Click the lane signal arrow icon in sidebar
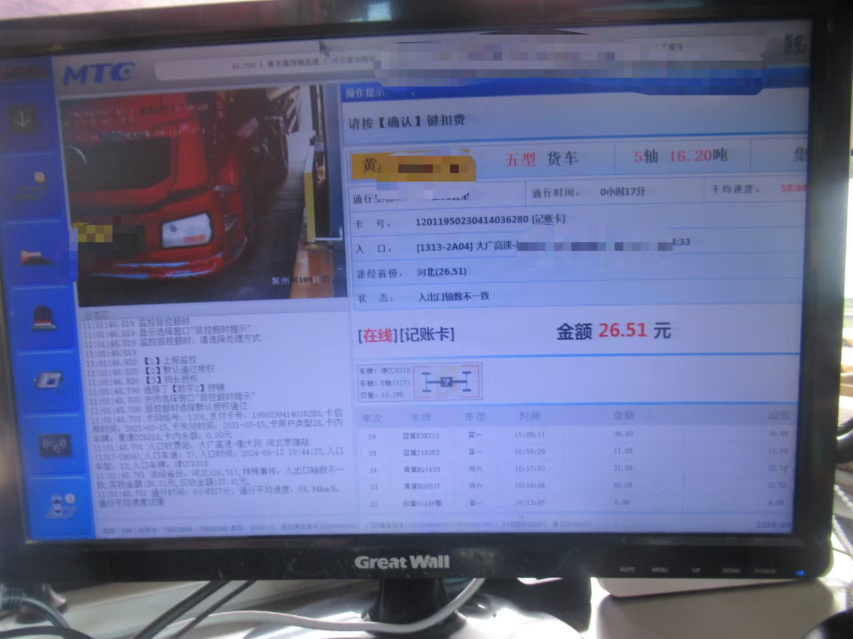The height and width of the screenshot is (639, 853). click(23, 119)
